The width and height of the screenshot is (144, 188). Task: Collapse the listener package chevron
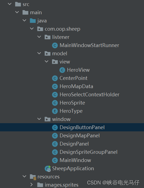point(39,37)
